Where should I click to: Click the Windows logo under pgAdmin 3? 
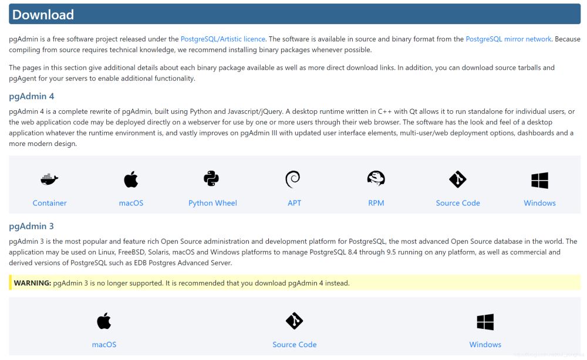485,322
